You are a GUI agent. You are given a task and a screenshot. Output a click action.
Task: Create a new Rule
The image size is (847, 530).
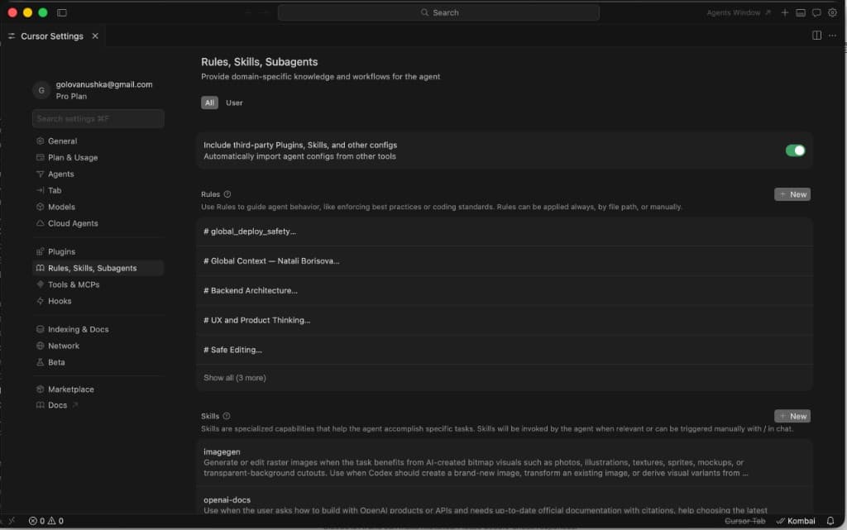[x=792, y=193]
